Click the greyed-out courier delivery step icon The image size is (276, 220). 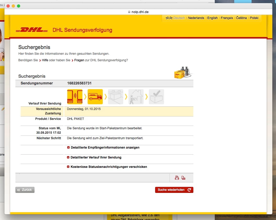[136, 97]
